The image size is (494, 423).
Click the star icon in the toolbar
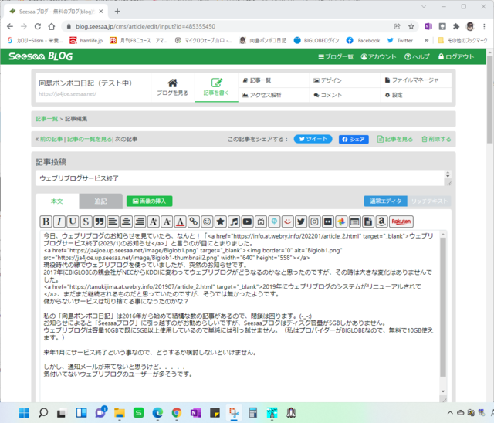[x=221, y=222]
